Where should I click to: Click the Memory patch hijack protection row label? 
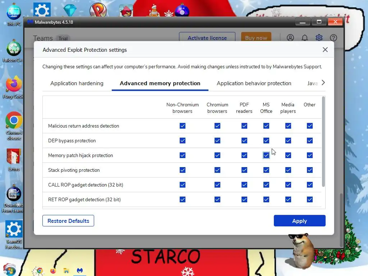point(80,155)
